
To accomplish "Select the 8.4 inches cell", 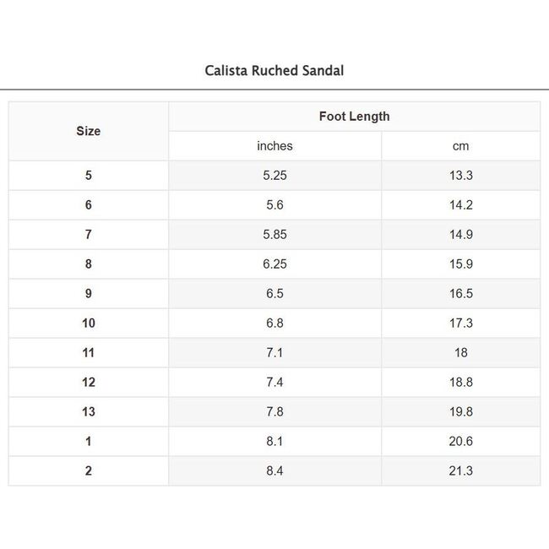I will pyautogui.click(x=274, y=470).
